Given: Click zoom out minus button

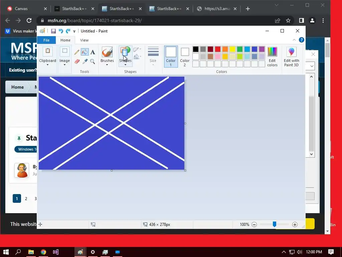Looking at the screenshot, I should point(254,225).
